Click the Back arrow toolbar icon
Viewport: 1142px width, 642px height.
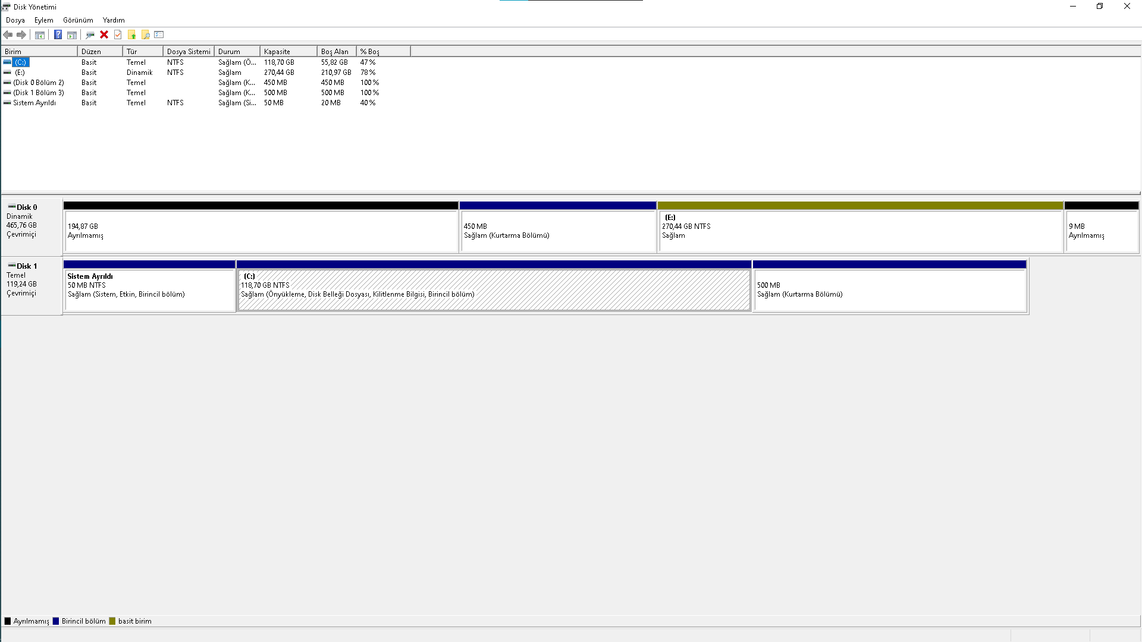8,34
